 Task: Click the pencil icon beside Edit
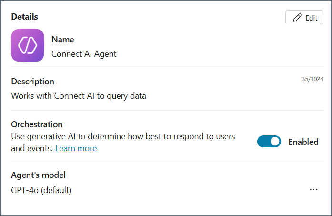point(297,18)
